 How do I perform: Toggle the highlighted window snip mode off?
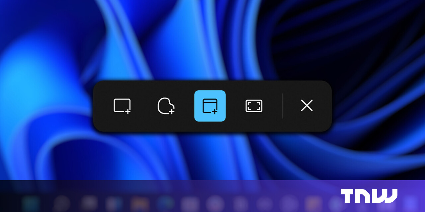(210, 106)
